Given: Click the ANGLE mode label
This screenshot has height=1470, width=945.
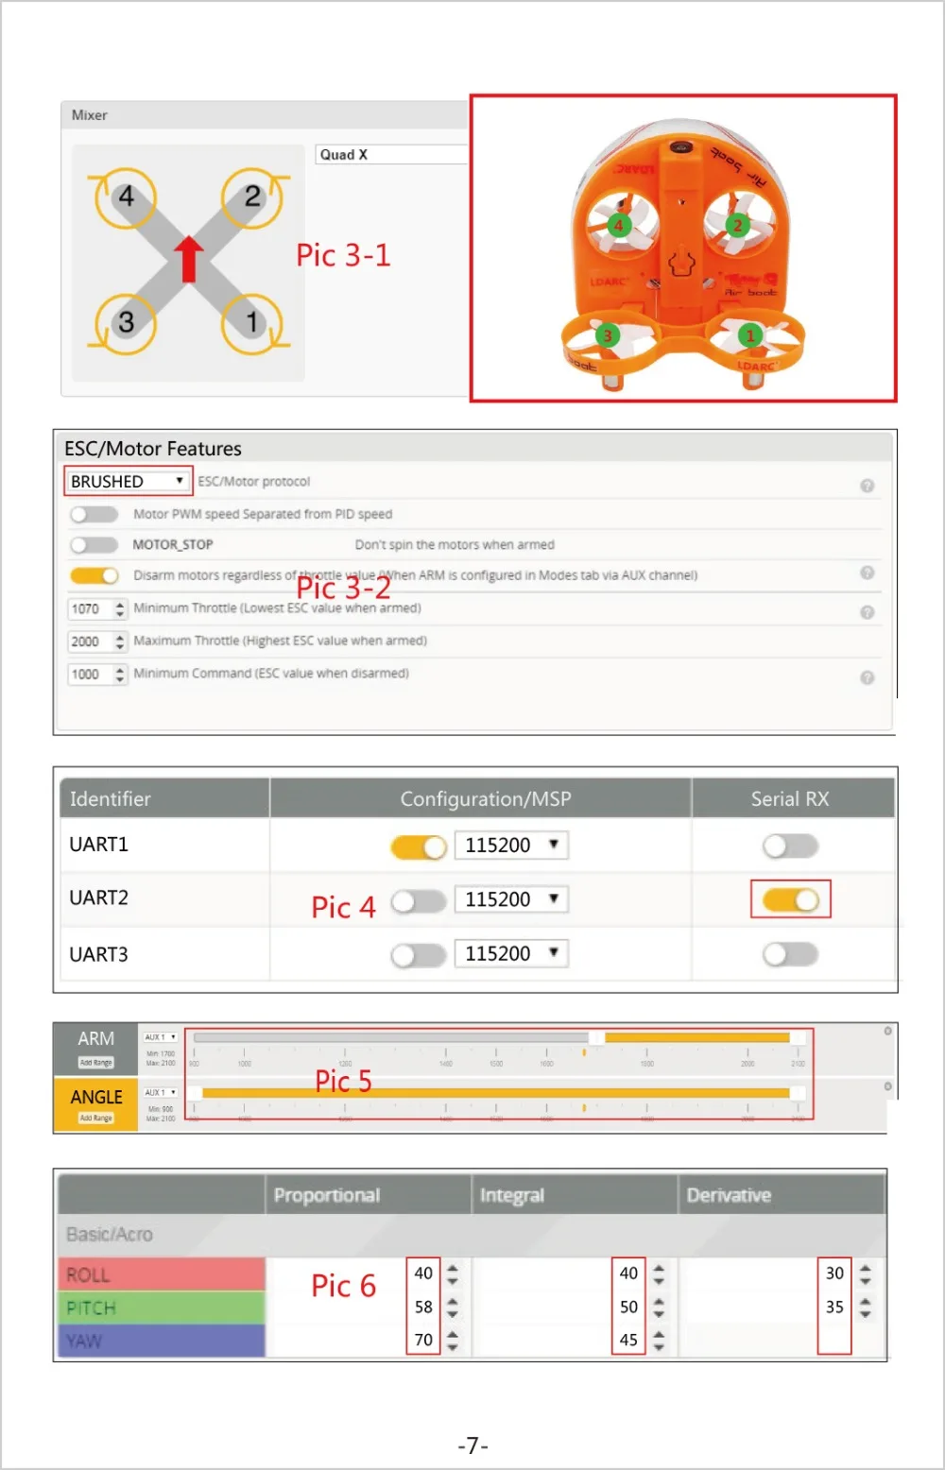Looking at the screenshot, I should tap(96, 1097).
